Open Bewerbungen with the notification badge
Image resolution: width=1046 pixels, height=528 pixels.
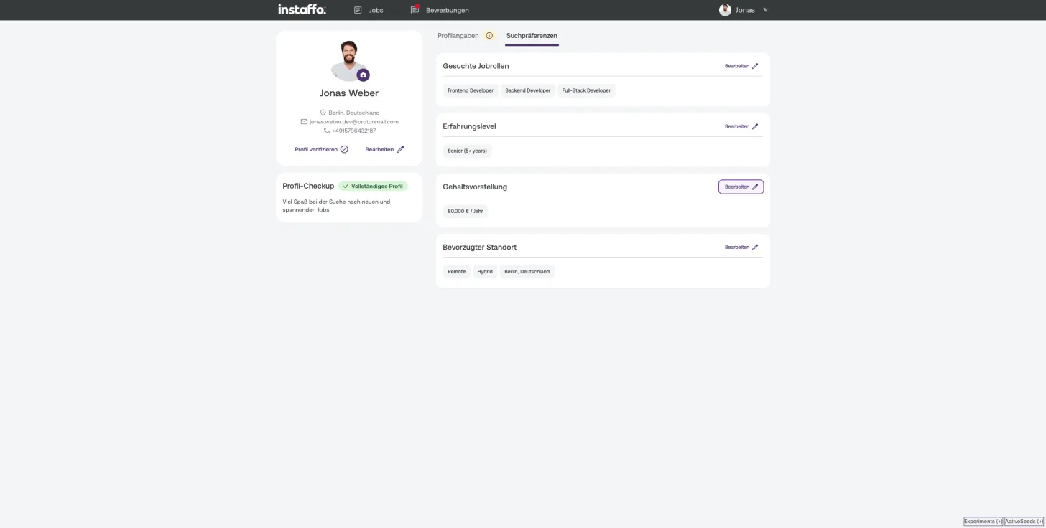(439, 10)
